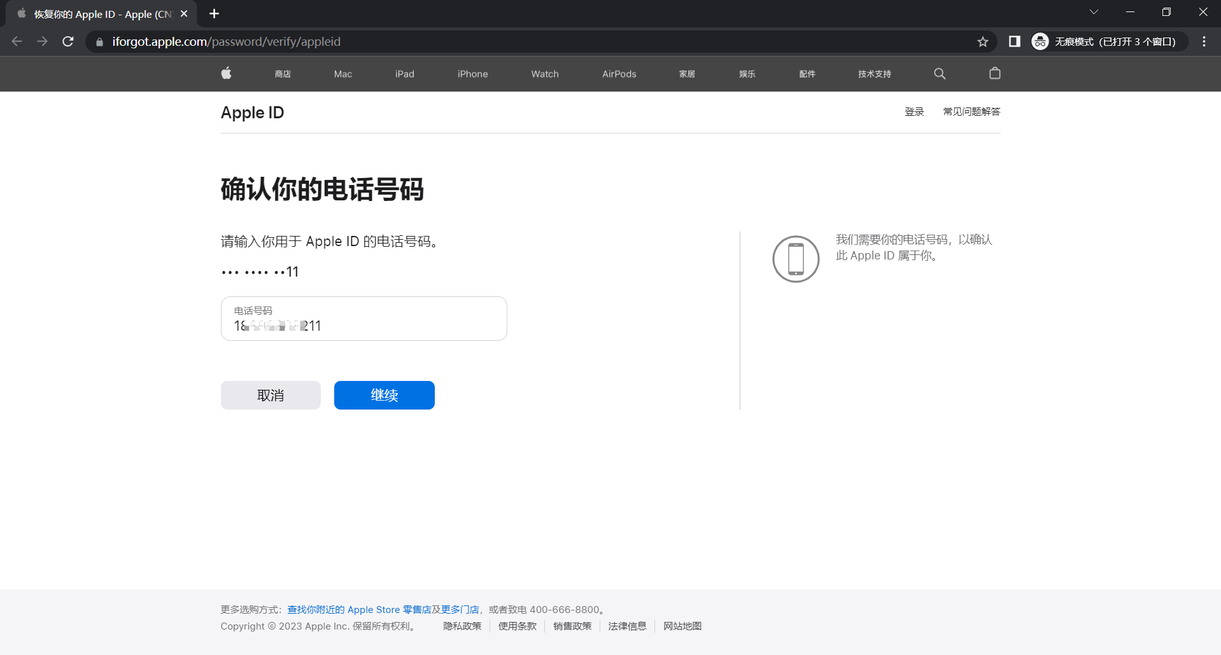Click the incognito profile icon
The image size is (1221, 655).
(1040, 41)
